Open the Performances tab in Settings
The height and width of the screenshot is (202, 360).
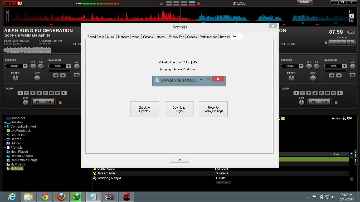coord(208,37)
